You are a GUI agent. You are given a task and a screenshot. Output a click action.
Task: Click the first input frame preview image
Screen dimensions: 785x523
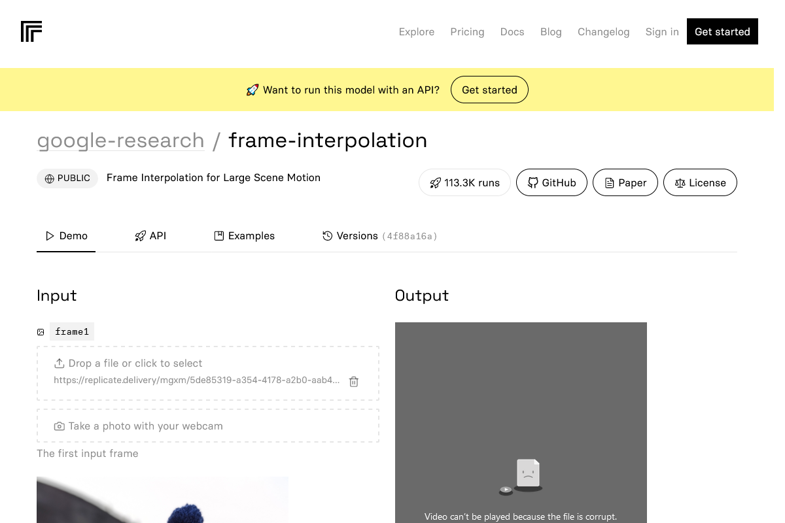click(x=162, y=500)
